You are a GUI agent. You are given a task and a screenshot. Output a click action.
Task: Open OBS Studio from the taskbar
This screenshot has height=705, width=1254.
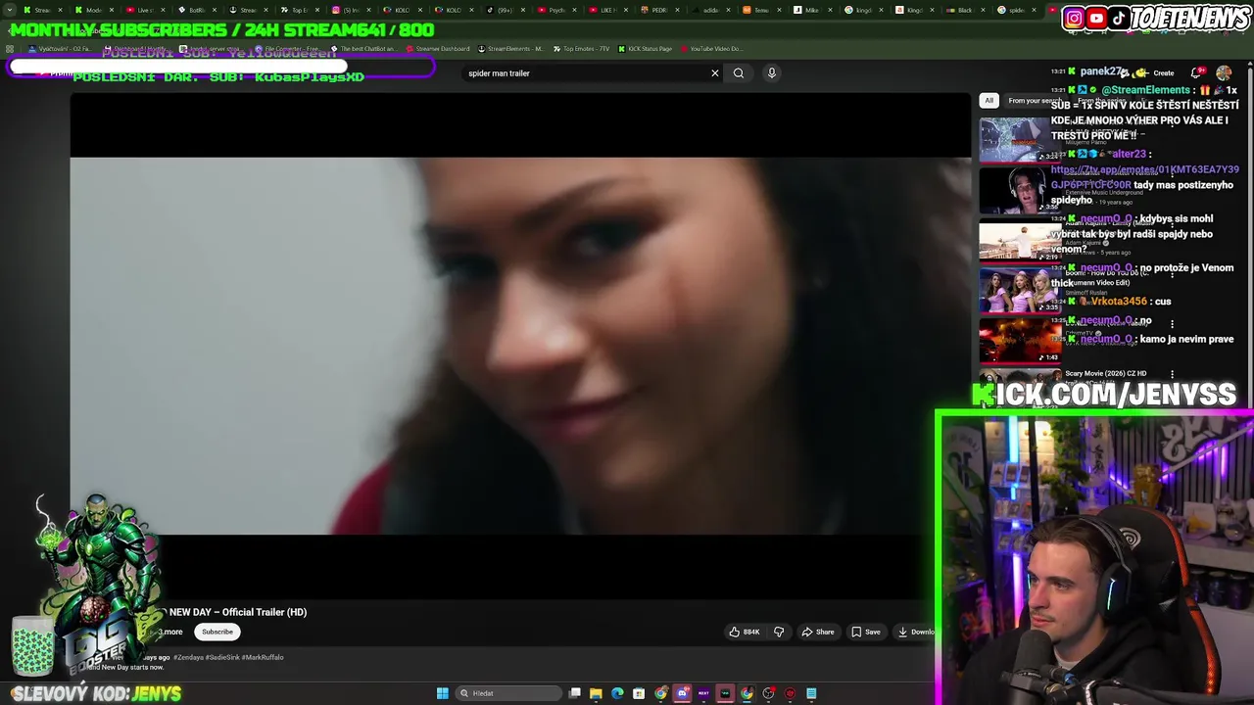pyautogui.click(x=769, y=693)
